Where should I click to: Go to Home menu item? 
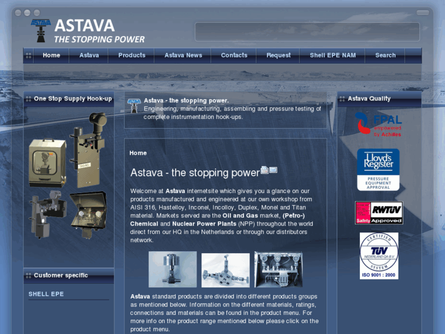(51, 55)
